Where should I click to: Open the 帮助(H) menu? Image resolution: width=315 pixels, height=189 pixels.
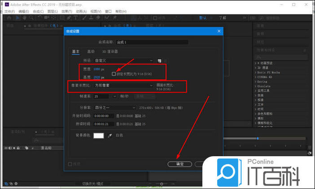121,12
